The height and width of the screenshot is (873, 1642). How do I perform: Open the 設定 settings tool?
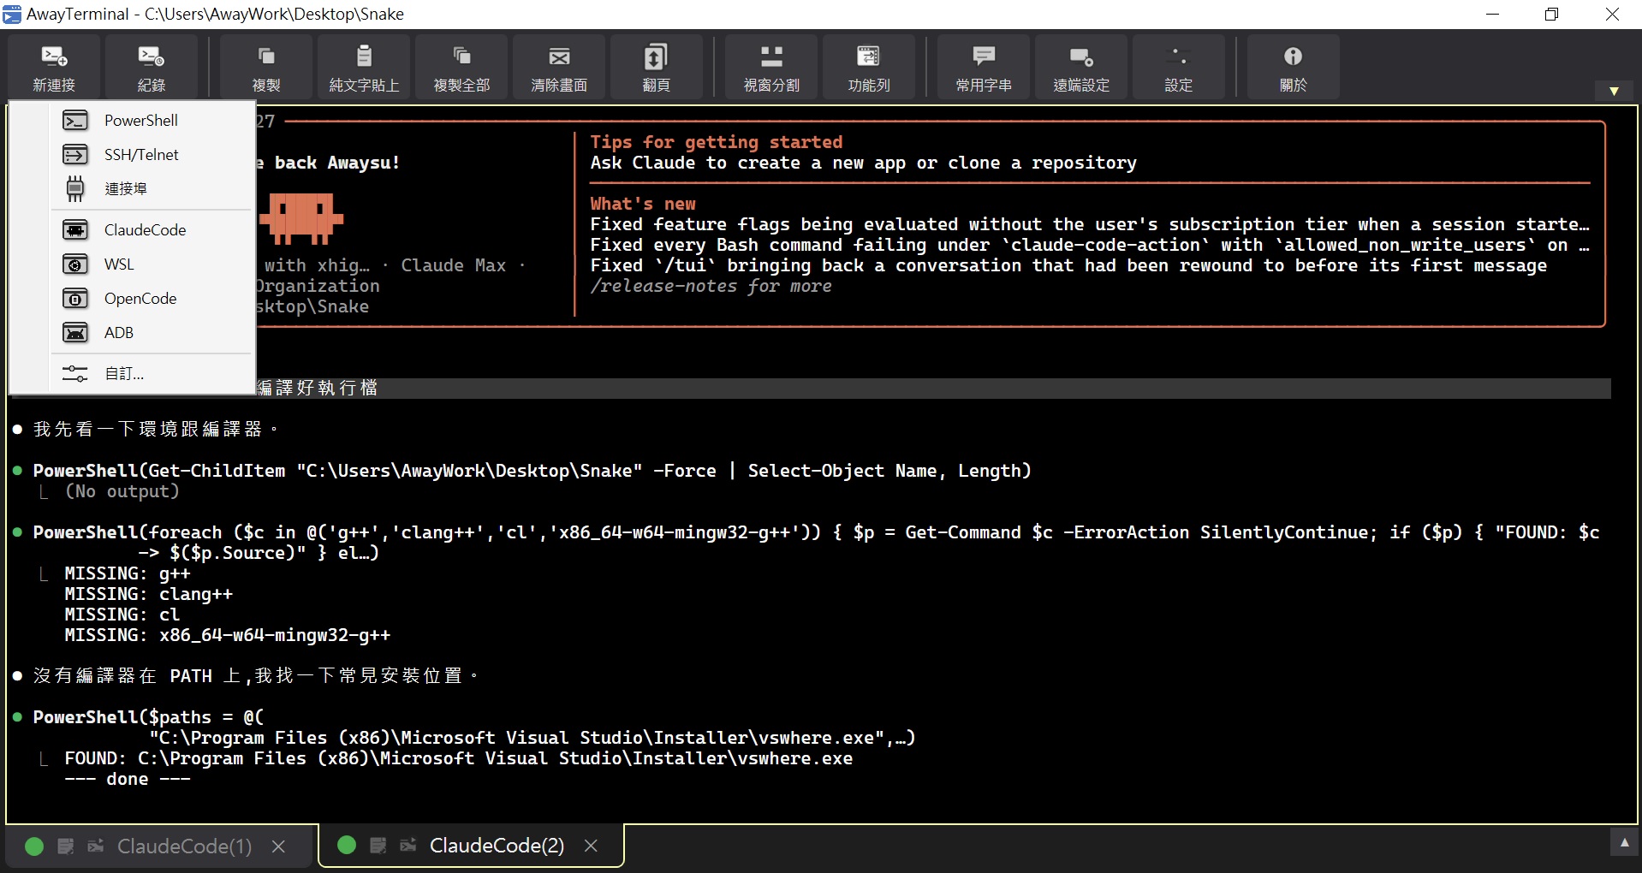pyautogui.click(x=1179, y=68)
